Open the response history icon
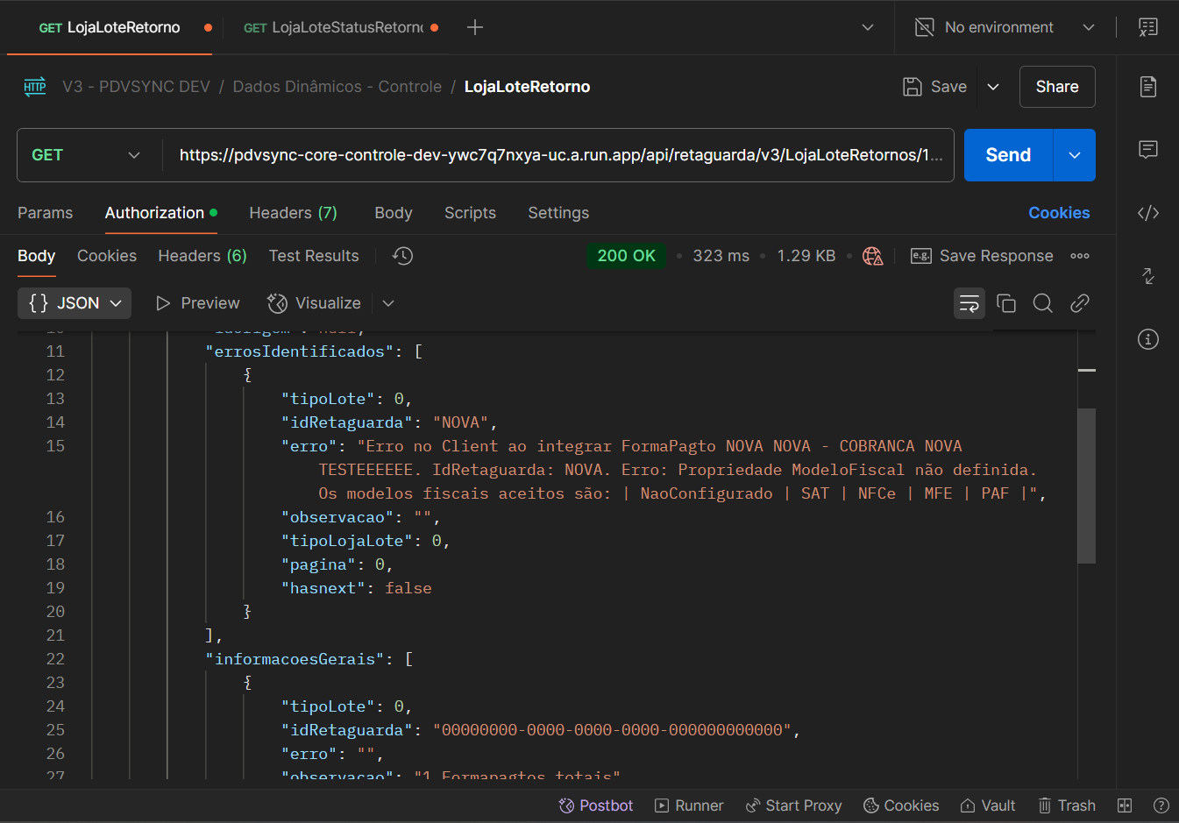Image resolution: width=1179 pixels, height=823 pixels. click(x=402, y=256)
